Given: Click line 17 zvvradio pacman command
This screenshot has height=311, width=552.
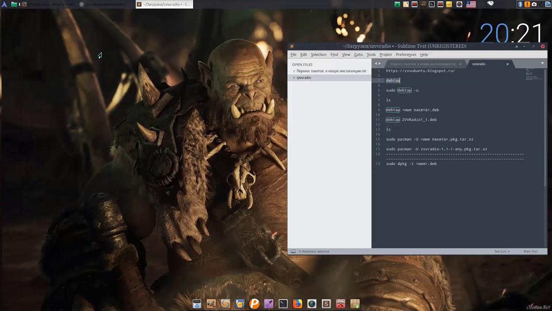Looking at the screenshot, I should coord(436,149).
